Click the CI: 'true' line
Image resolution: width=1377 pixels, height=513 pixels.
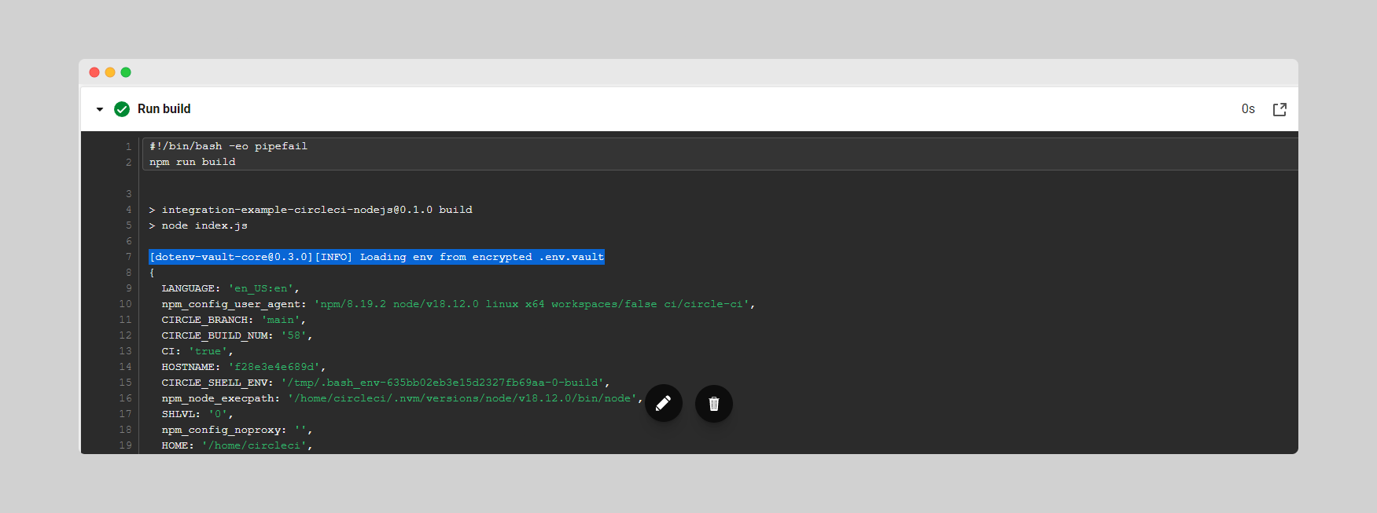coord(197,351)
